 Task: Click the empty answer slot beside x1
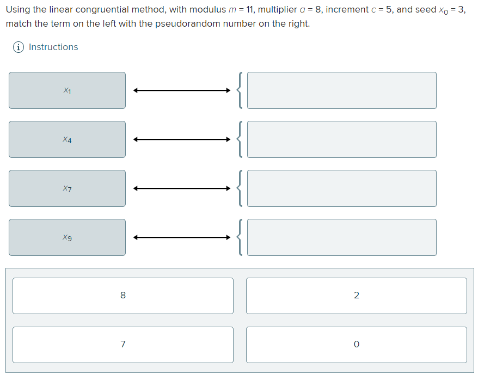(x=342, y=90)
